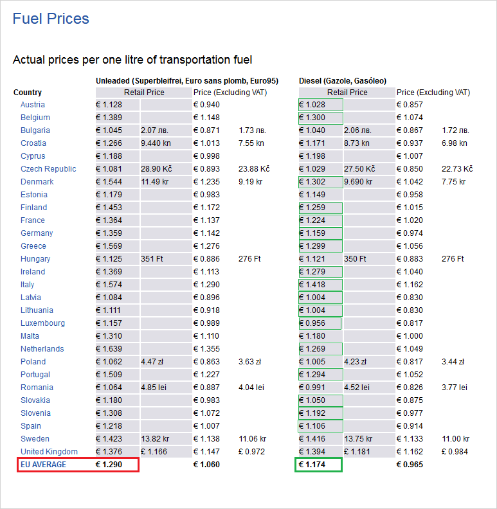Select the Netherlands link

pos(42,349)
